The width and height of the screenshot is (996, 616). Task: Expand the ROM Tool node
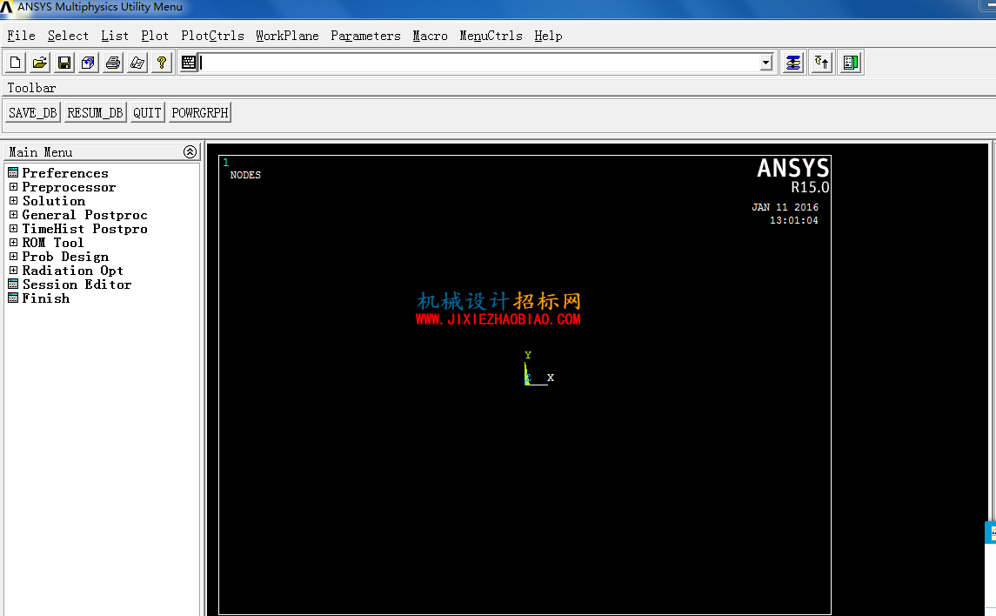click(13, 243)
